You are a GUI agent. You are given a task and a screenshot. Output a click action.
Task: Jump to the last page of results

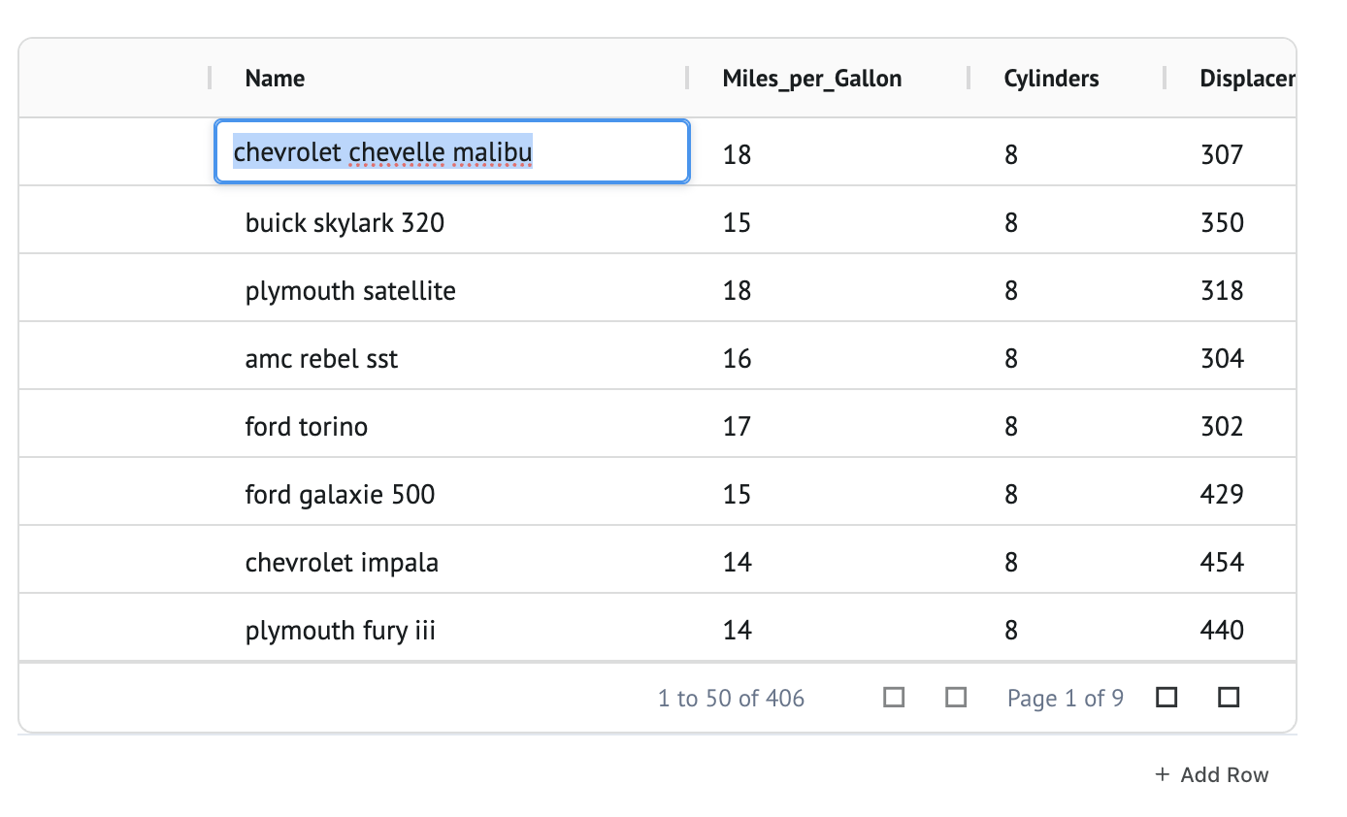pos(1229,698)
